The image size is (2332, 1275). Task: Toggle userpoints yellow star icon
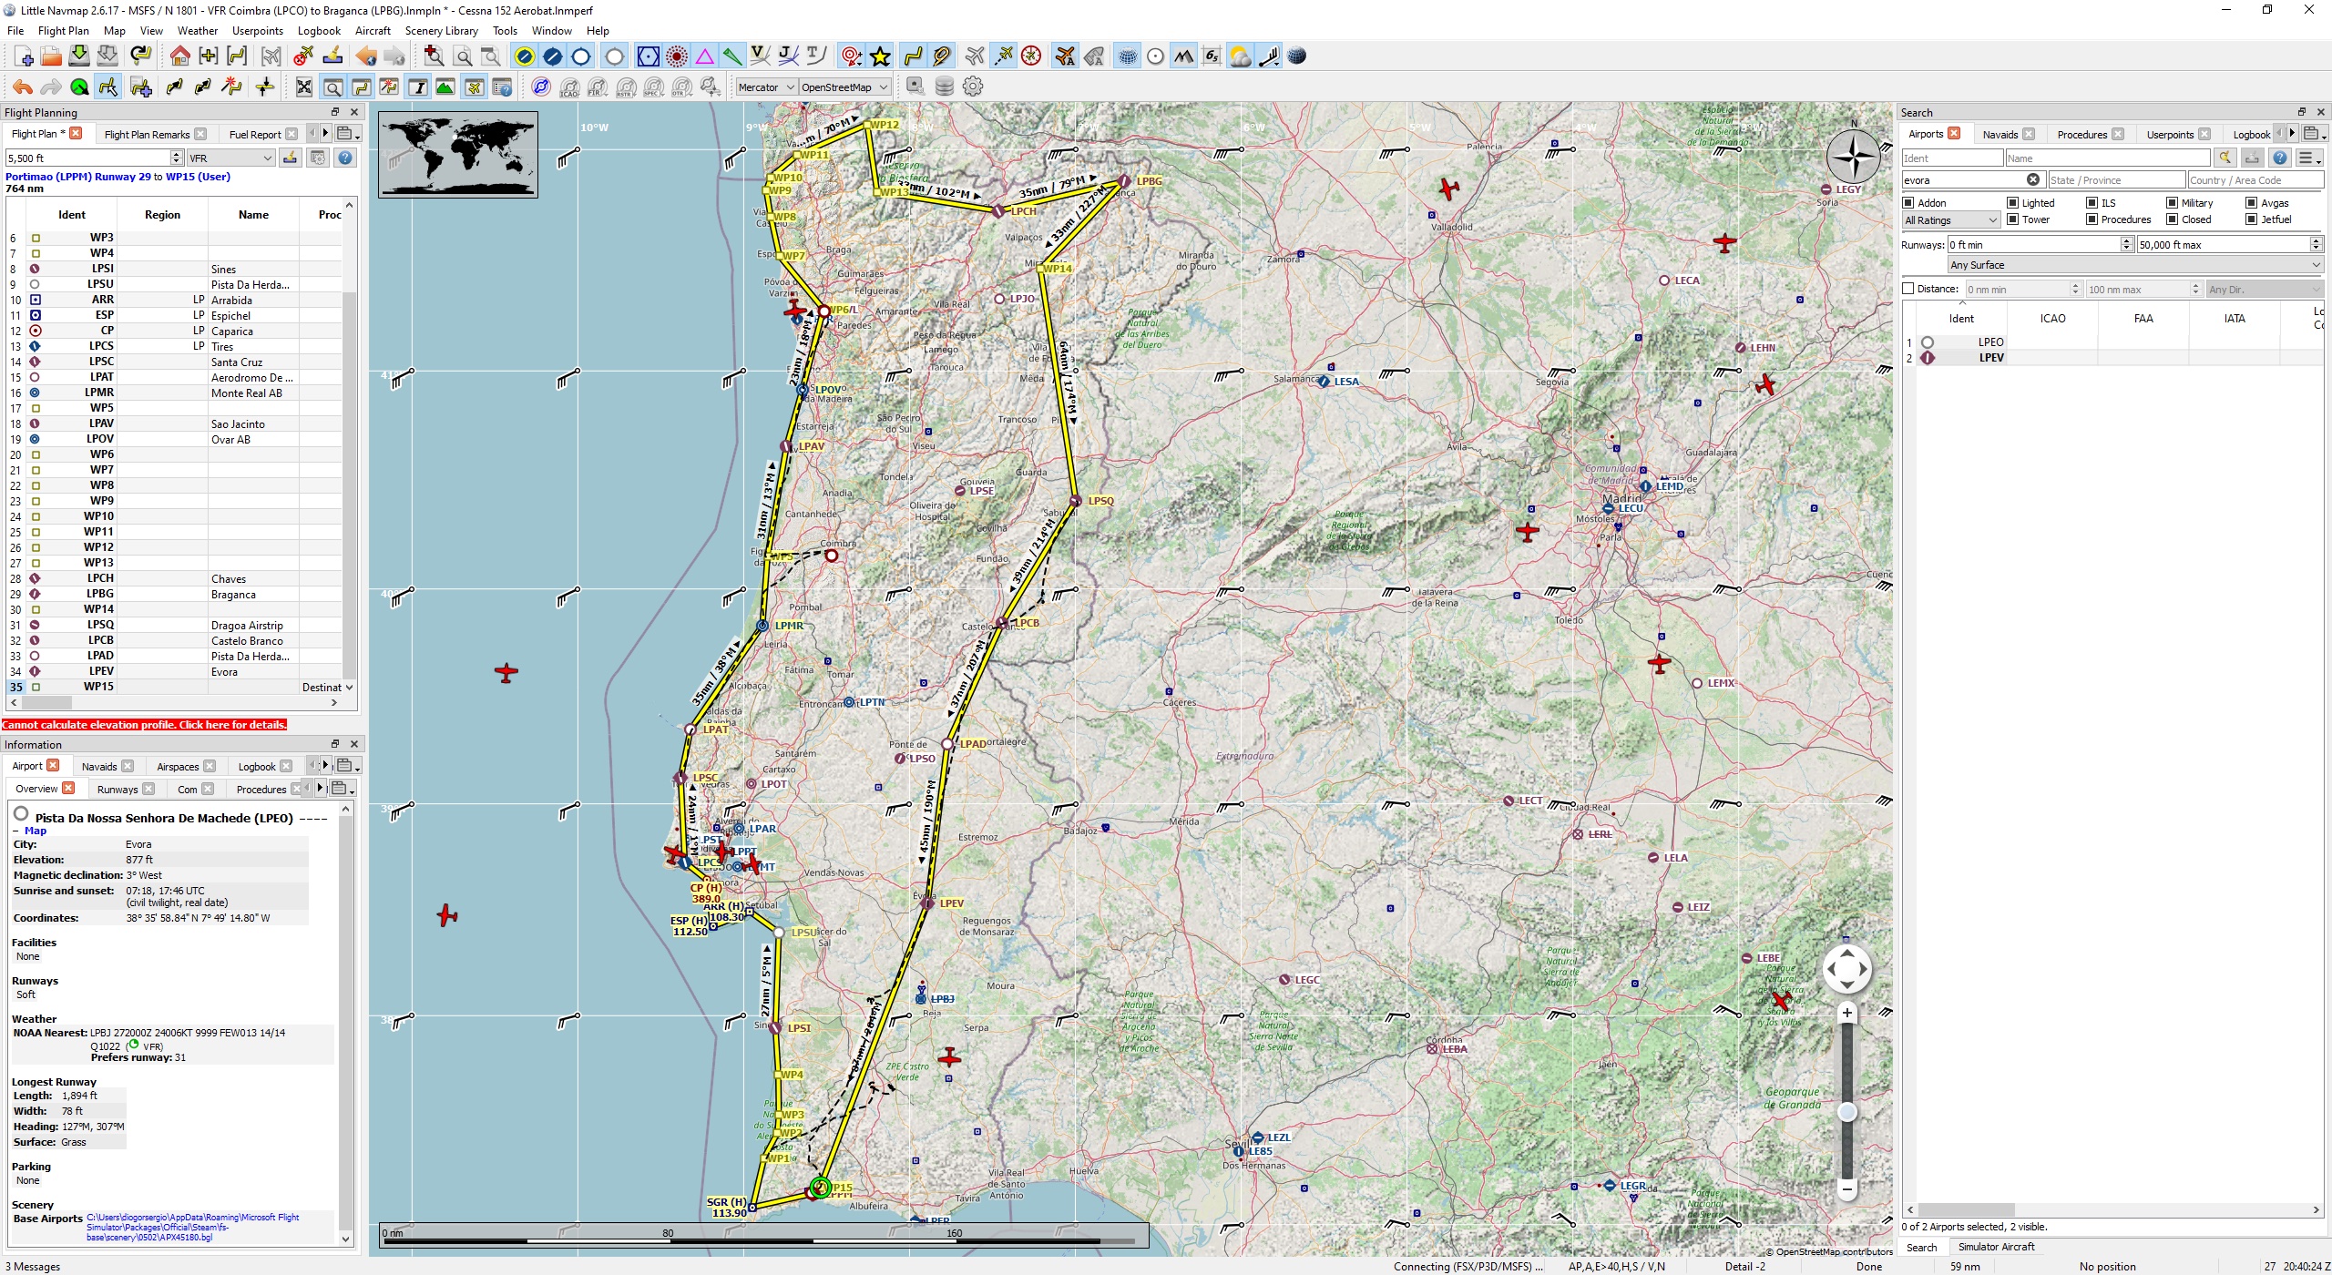click(880, 56)
